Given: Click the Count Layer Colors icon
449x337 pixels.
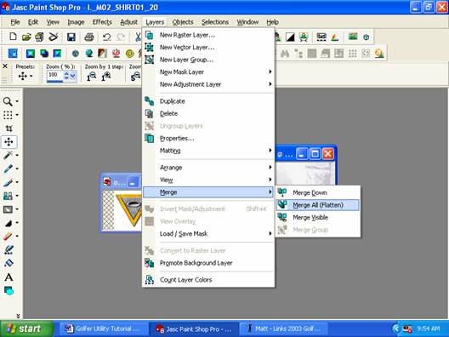Looking at the screenshot, I should [x=149, y=280].
